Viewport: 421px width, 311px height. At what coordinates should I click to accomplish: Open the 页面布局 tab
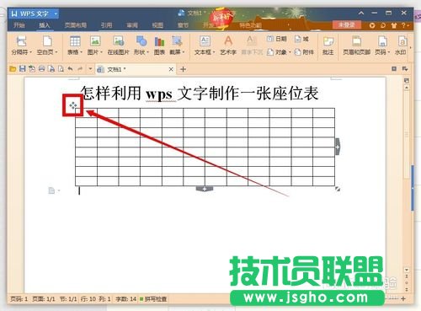click(75, 25)
